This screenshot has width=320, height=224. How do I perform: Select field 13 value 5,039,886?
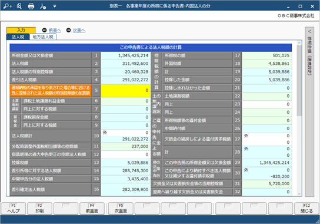tap(125, 163)
